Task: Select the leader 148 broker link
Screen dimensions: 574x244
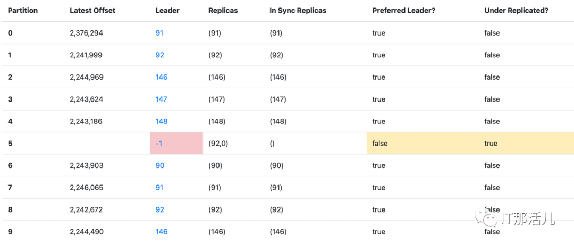Action: pos(162,121)
